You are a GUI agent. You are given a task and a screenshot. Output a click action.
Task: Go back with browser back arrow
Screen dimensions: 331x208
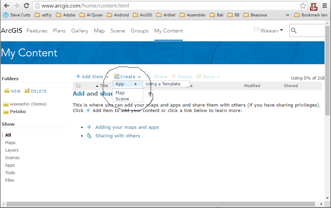pyautogui.click(x=6, y=6)
